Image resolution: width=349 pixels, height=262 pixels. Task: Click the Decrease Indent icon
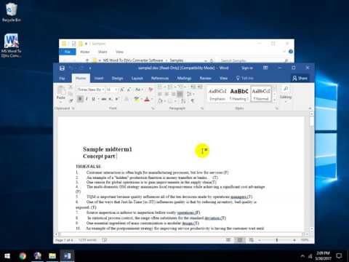[193, 87]
